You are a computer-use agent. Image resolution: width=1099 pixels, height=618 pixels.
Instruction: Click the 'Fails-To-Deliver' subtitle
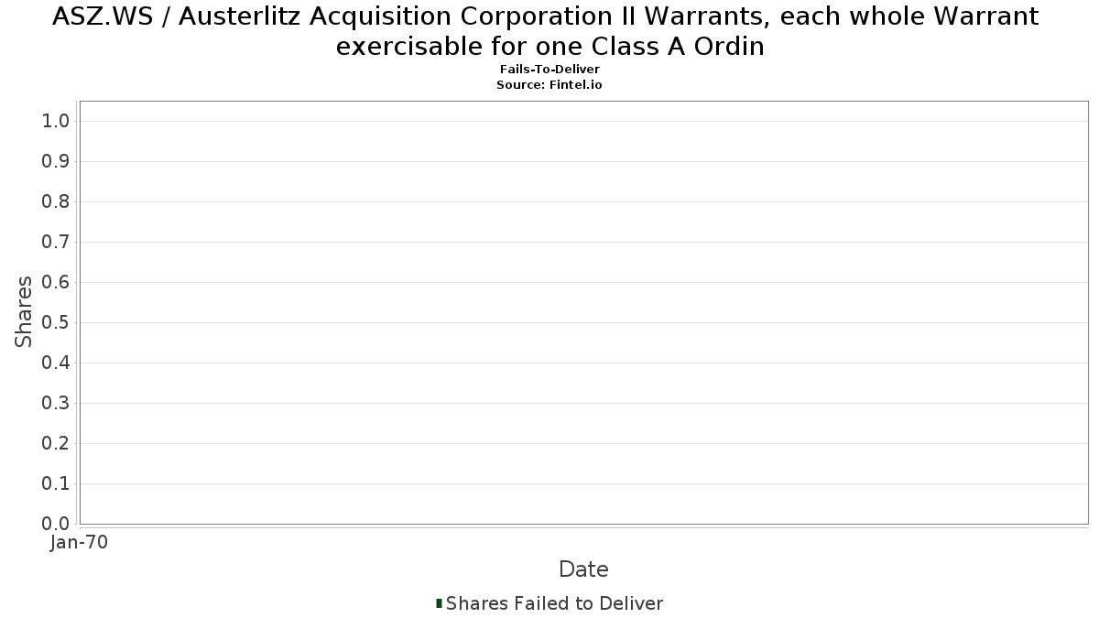[549, 70]
